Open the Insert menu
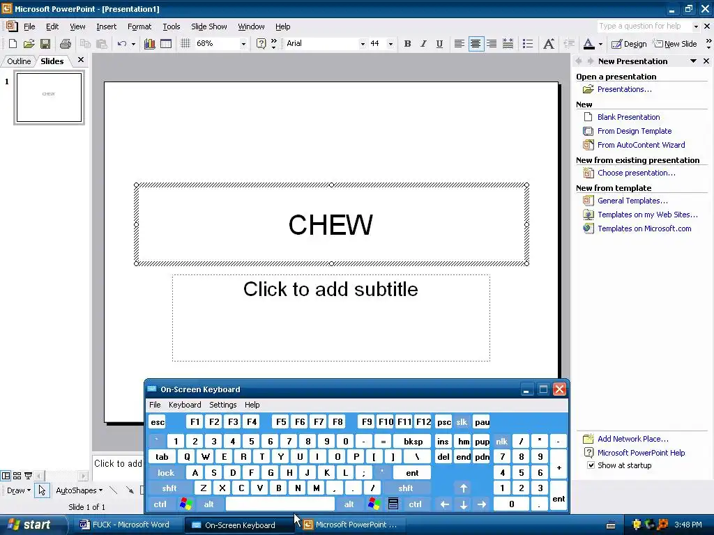Viewport: 714px width, 535px height. [x=106, y=26]
